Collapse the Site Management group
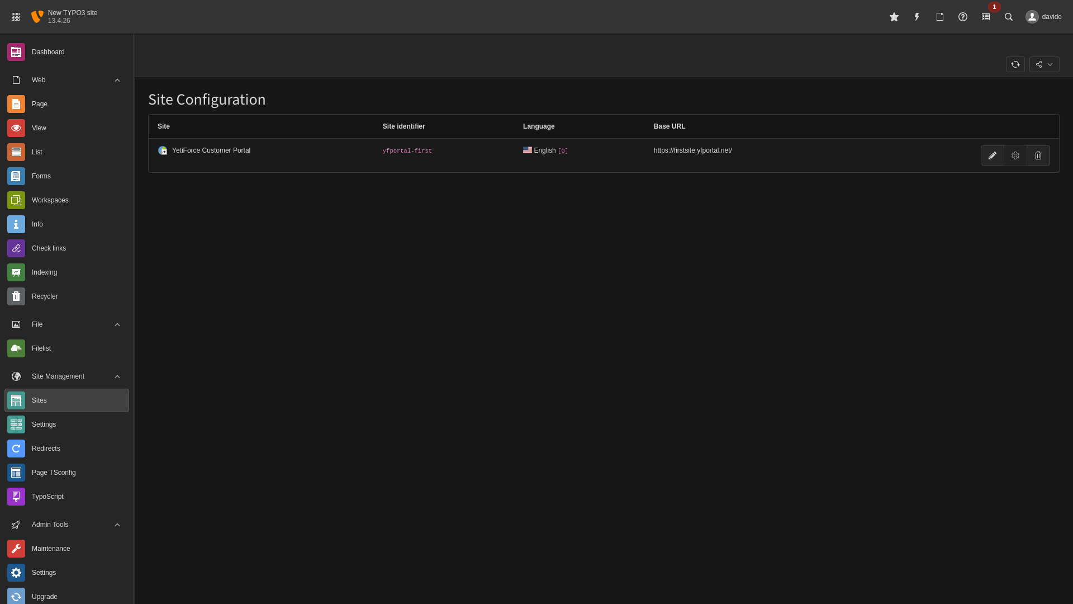1073x604 pixels. (x=117, y=376)
